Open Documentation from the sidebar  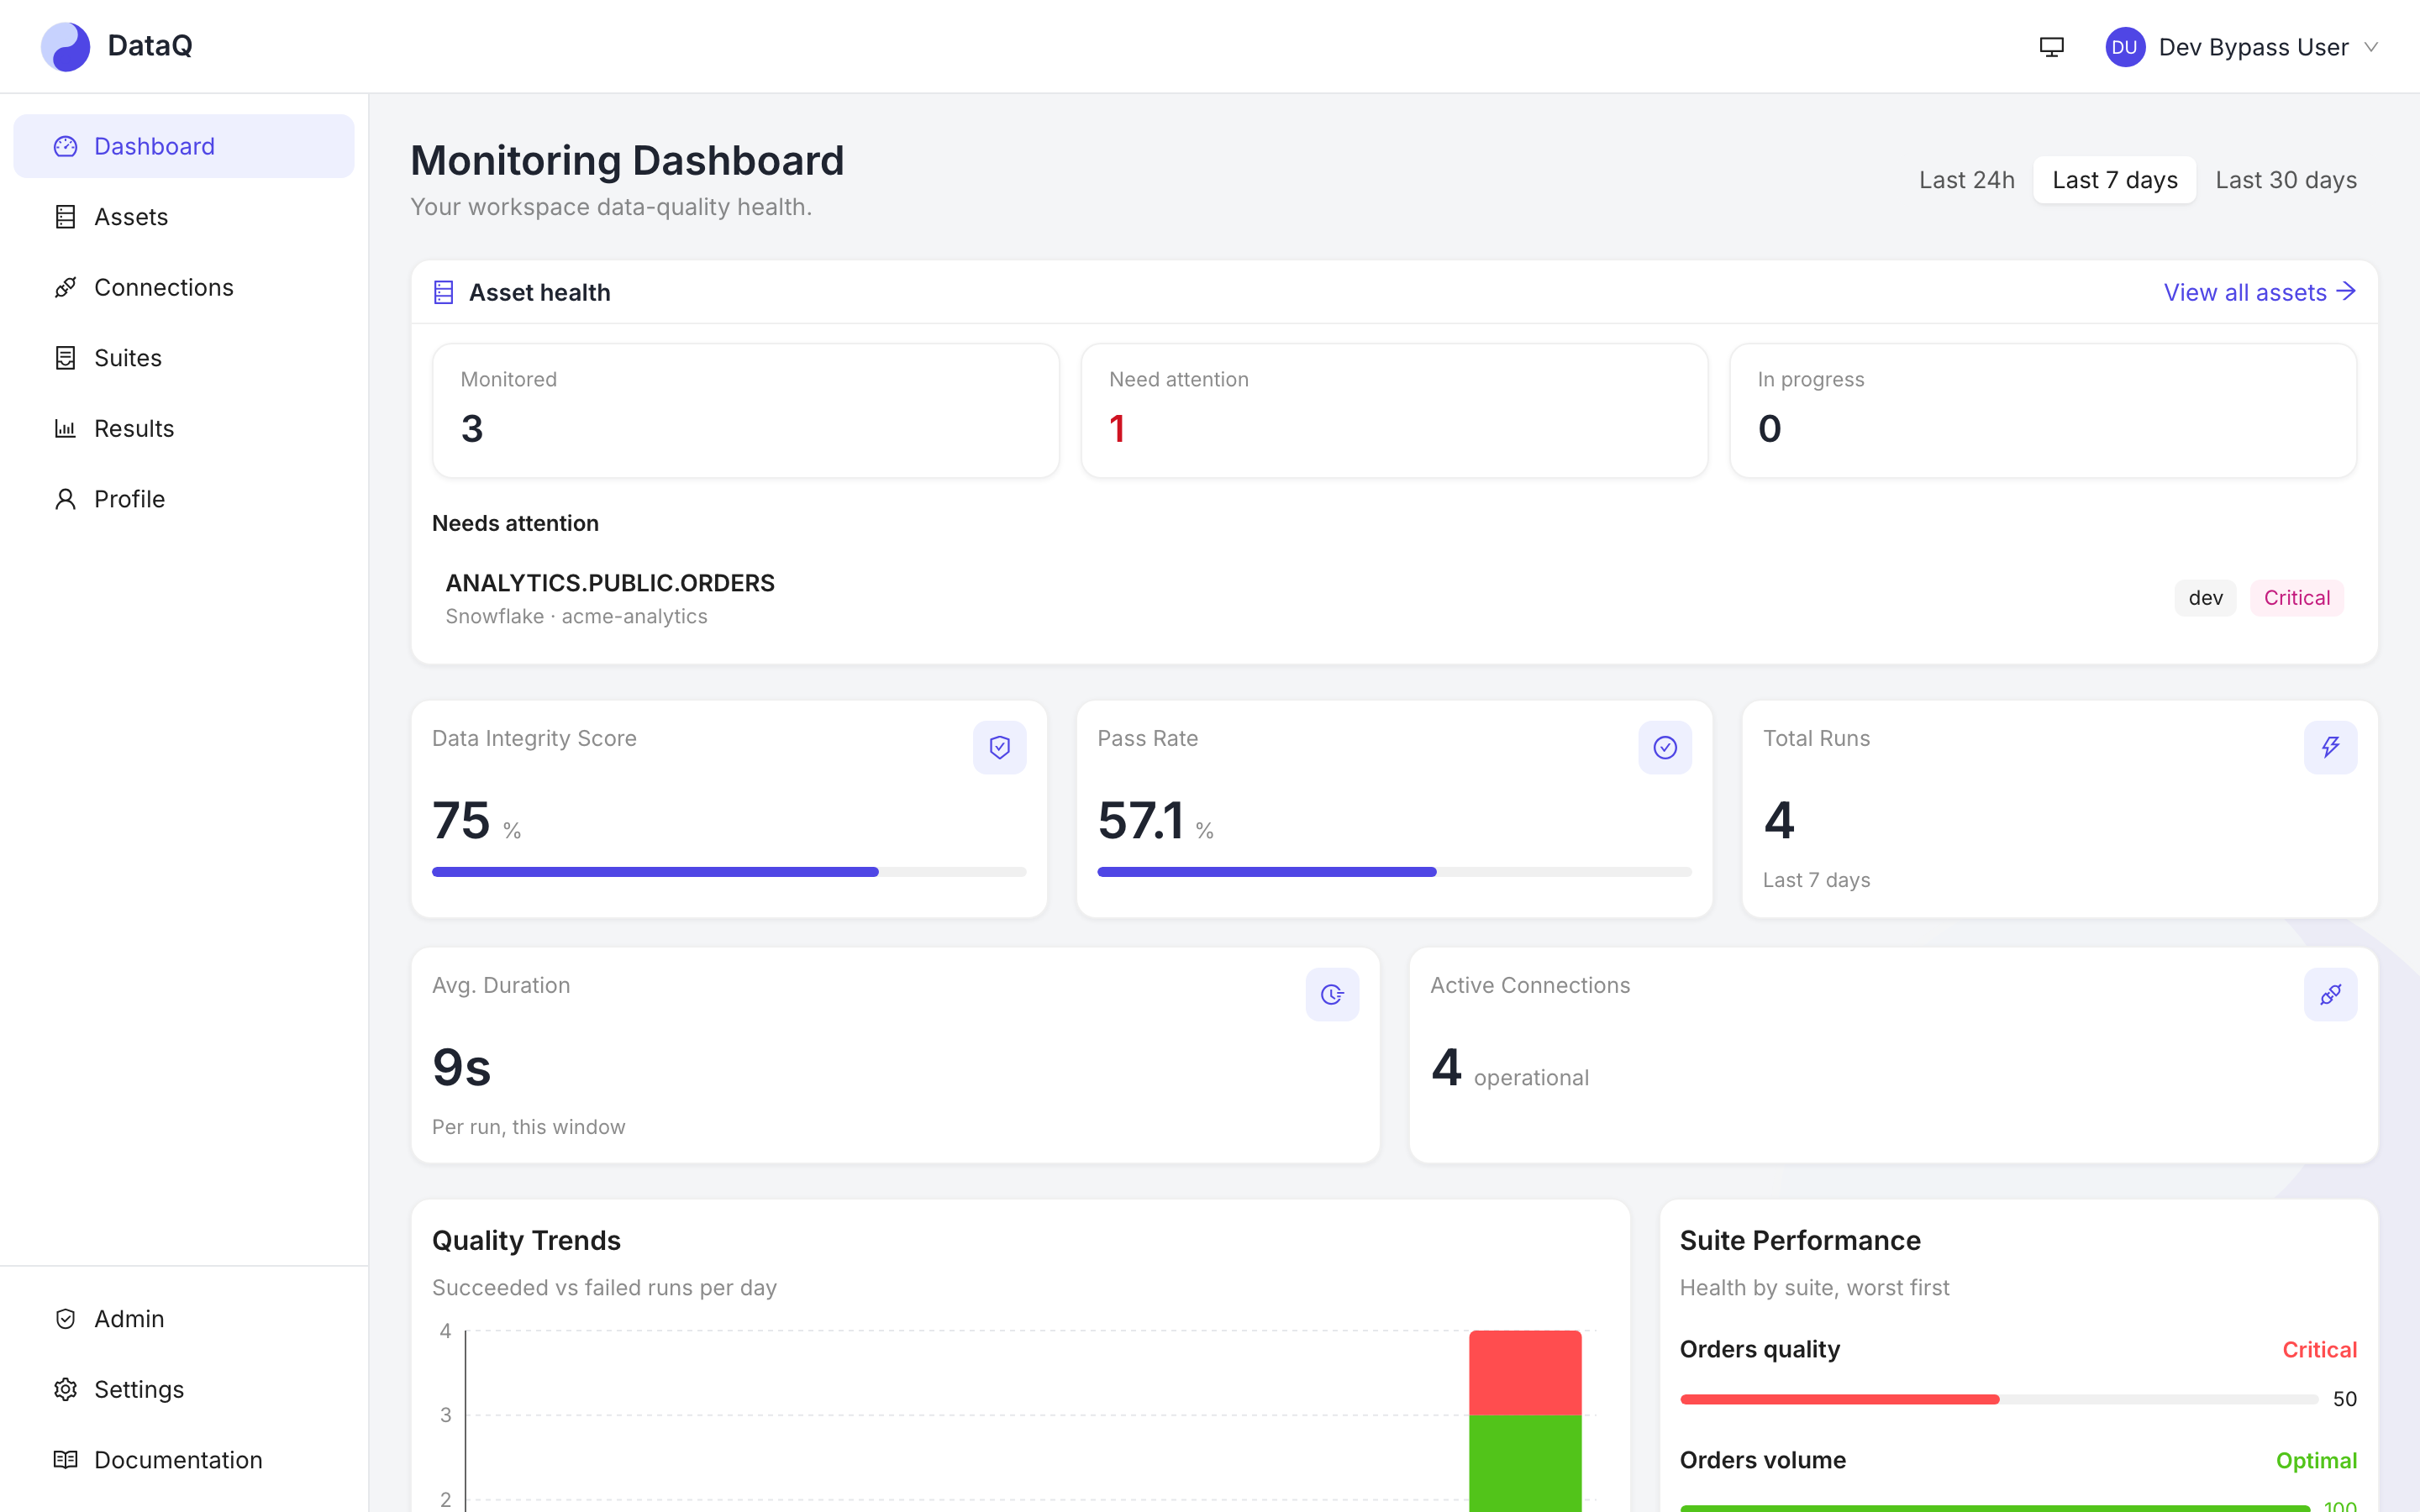click(x=184, y=1460)
